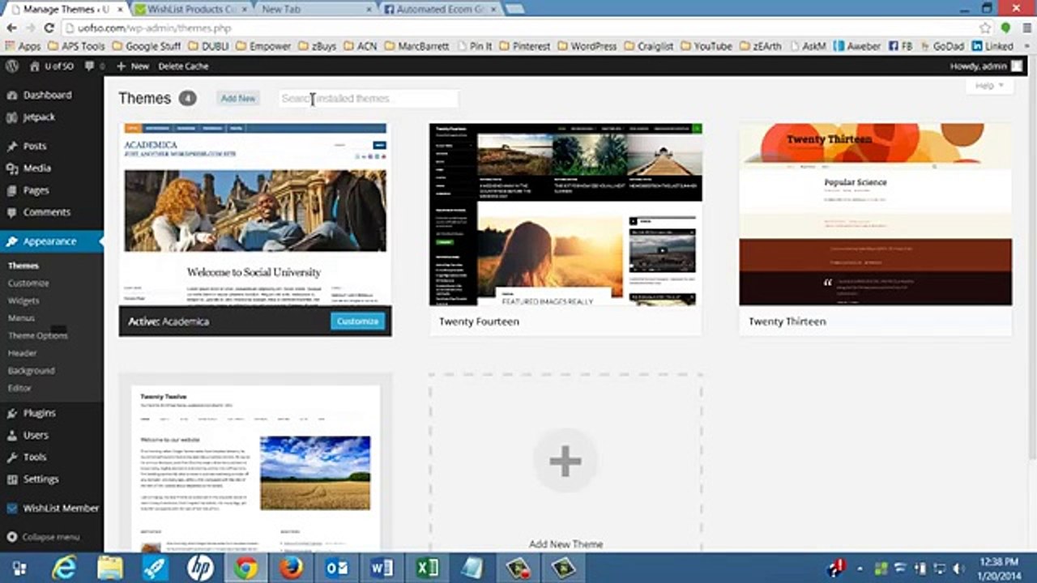The image size is (1037, 583).
Task: Open Theme Options submenu item
Action: click(37, 335)
